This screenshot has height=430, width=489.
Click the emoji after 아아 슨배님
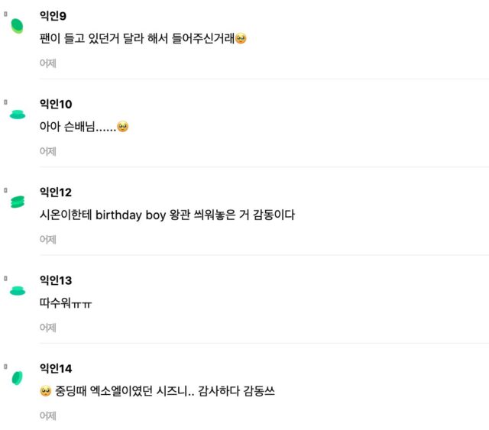click(122, 127)
